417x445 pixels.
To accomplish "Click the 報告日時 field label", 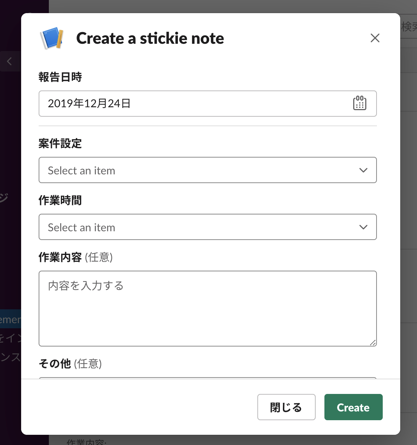I will [60, 77].
